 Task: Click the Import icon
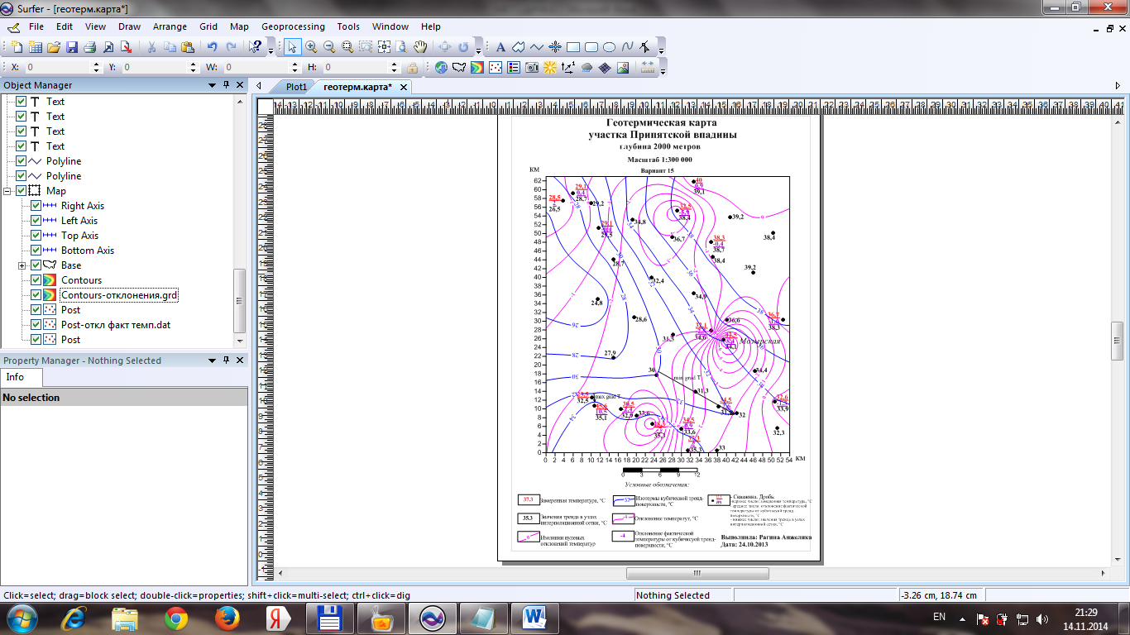108,46
